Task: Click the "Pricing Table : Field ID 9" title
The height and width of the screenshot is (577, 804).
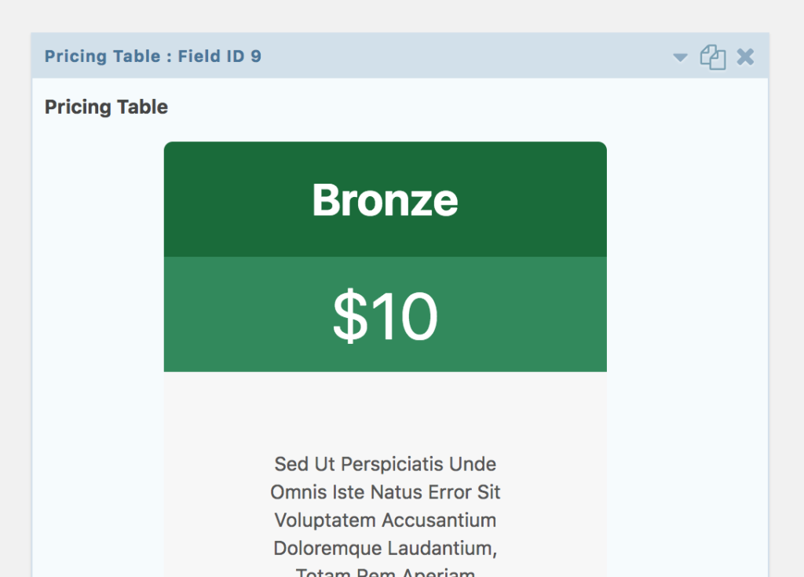Action: point(153,56)
